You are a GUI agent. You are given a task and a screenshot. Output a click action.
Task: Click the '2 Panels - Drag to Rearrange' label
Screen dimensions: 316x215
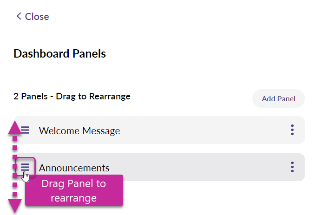[x=72, y=97]
